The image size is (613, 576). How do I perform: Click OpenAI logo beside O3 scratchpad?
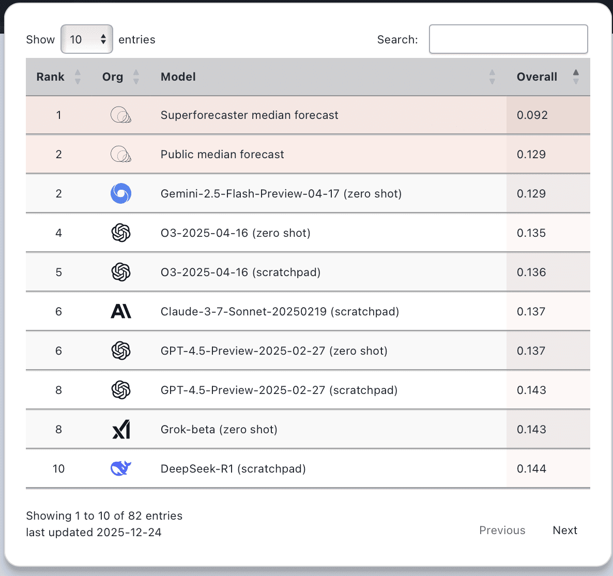pos(120,272)
